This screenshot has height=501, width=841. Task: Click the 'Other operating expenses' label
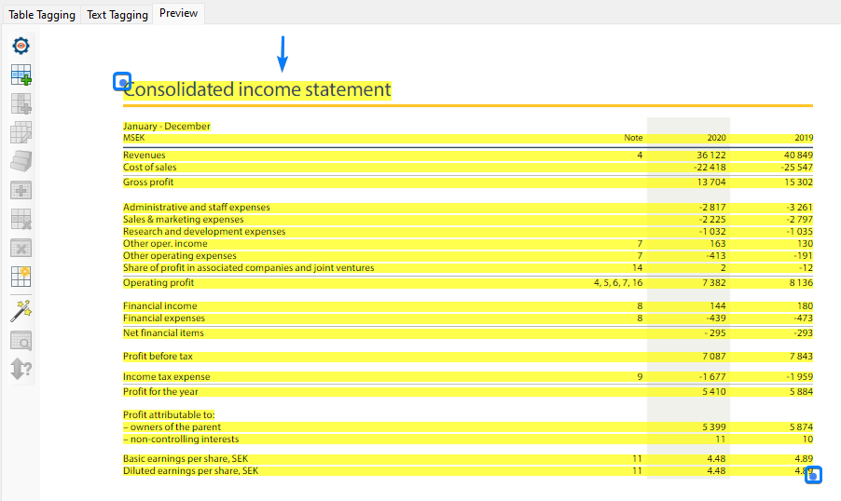[x=179, y=255]
